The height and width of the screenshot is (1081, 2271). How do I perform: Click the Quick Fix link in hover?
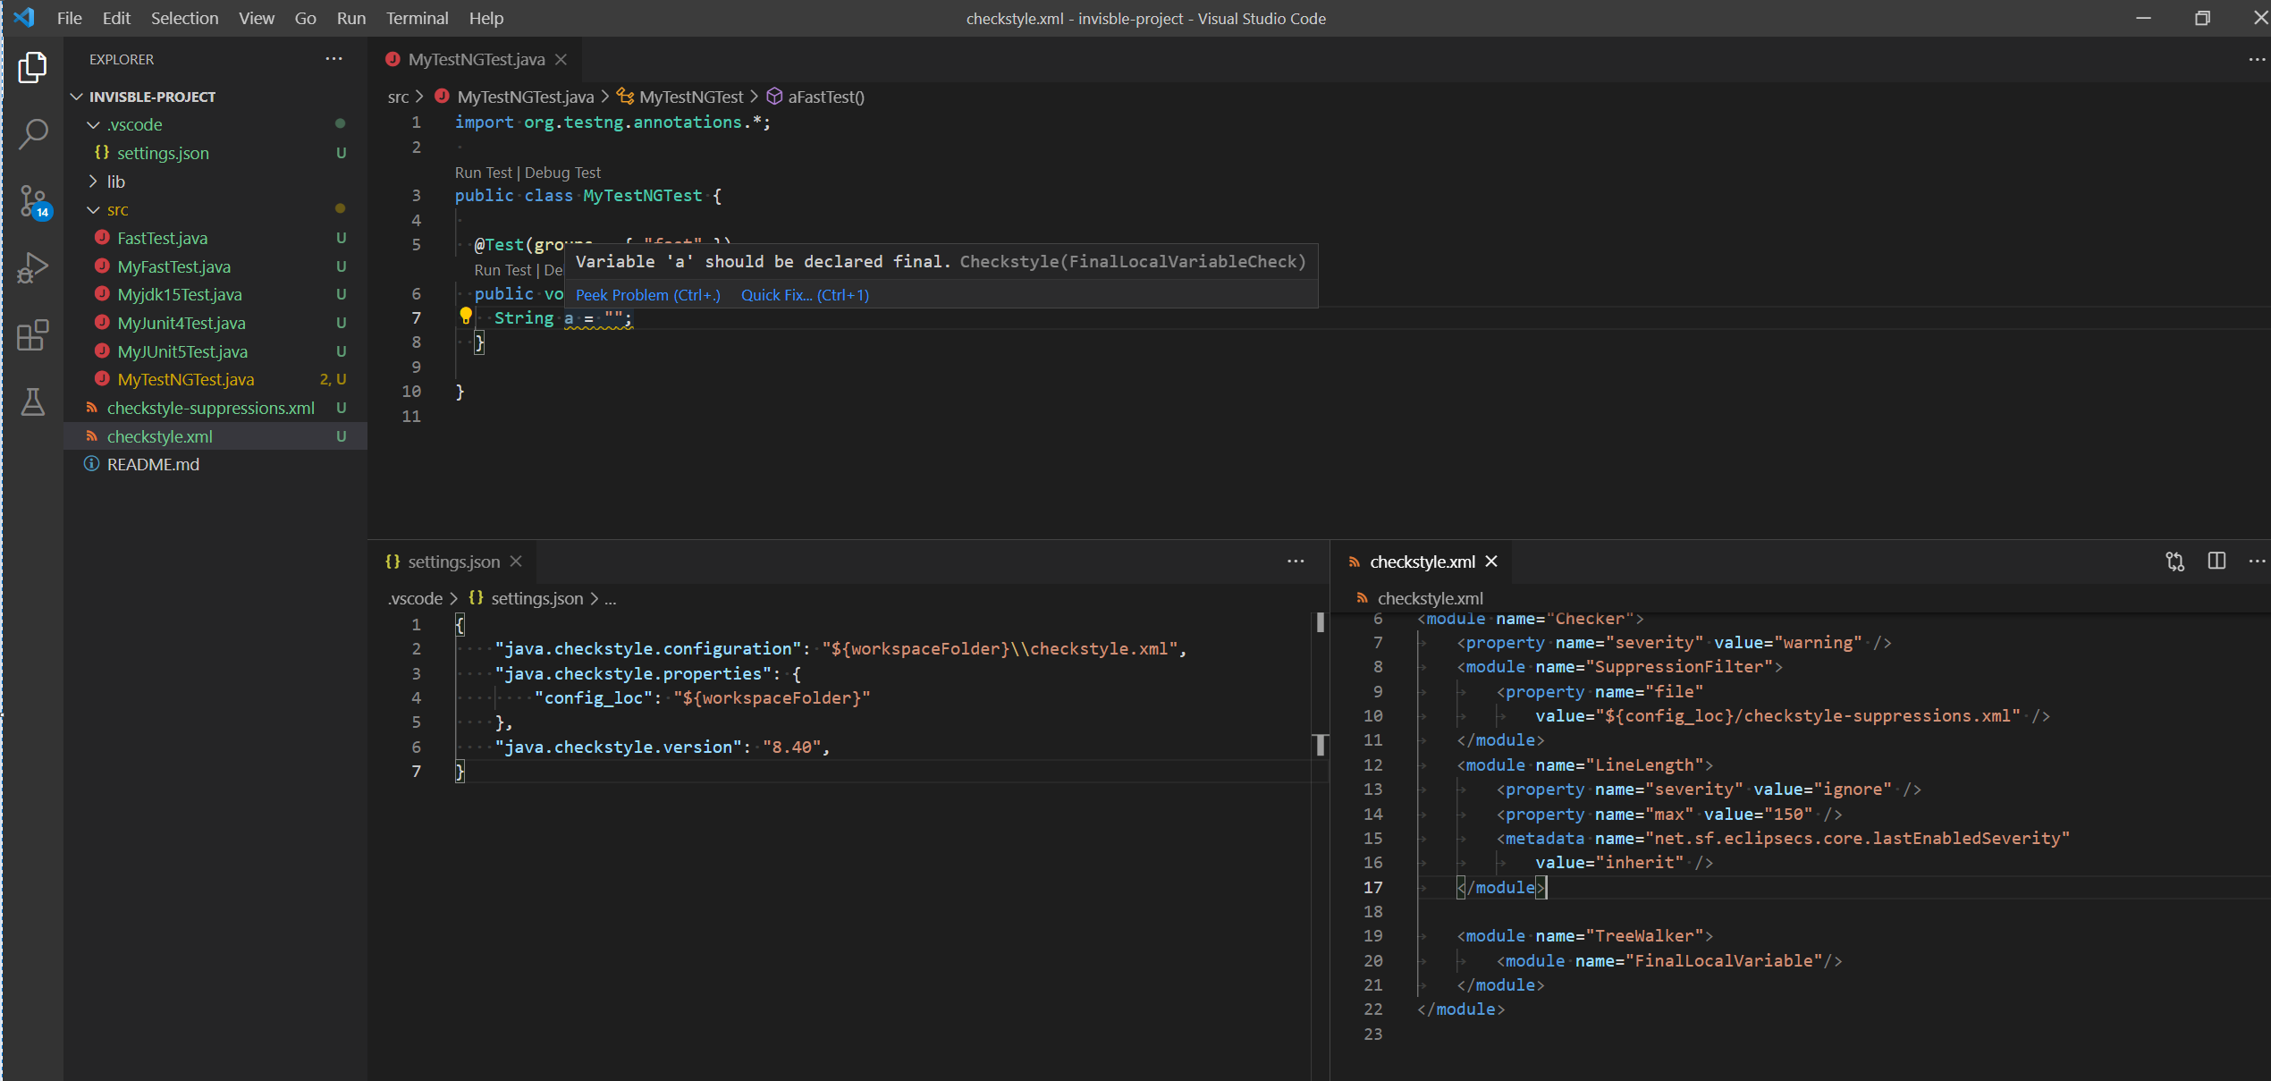click(804, 295)
